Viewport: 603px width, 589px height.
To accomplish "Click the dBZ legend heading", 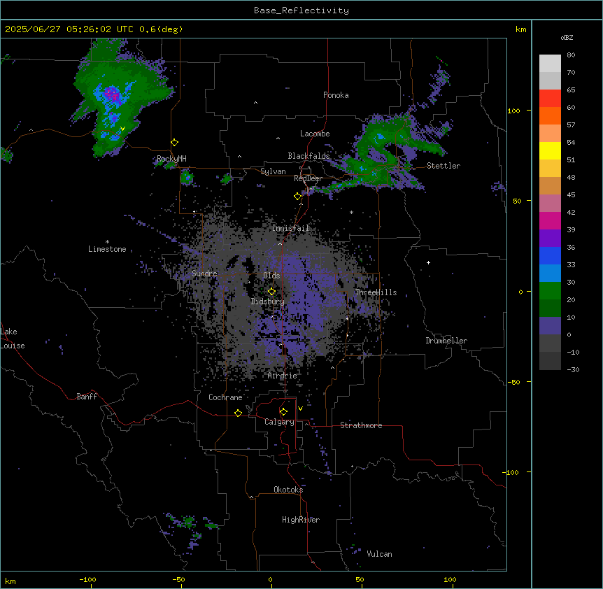I will point(567,38).
